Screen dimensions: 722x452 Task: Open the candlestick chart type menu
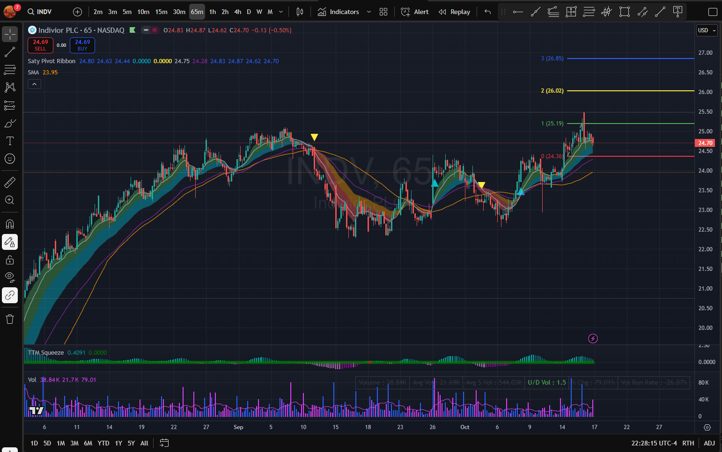(300, 12)
